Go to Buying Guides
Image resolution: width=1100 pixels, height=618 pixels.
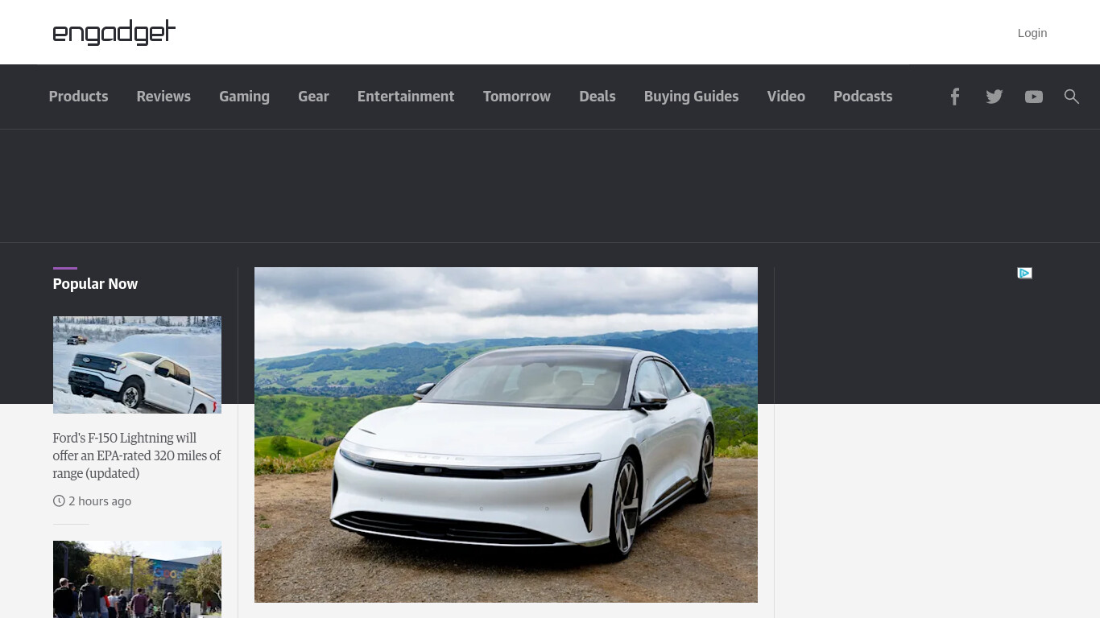pyautogui.click(x=691, y=97)
